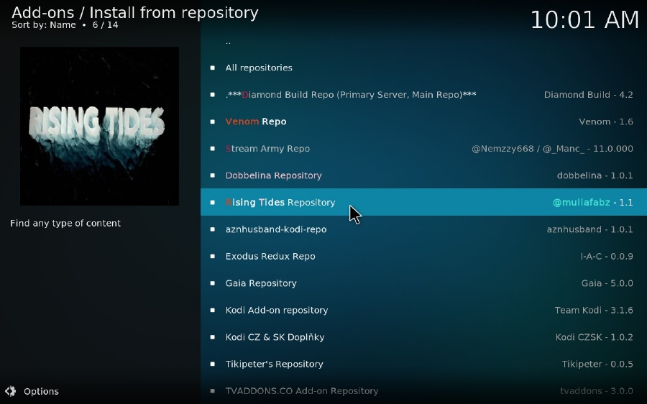647x404 pixels.
Task: Click the bullet icon beside Exodus Redux Repo
Action: tap(213, 256)
